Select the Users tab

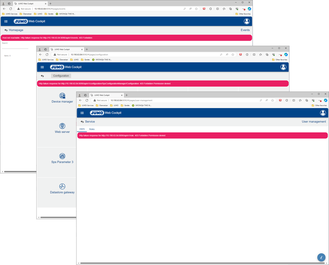click(82, 129)
